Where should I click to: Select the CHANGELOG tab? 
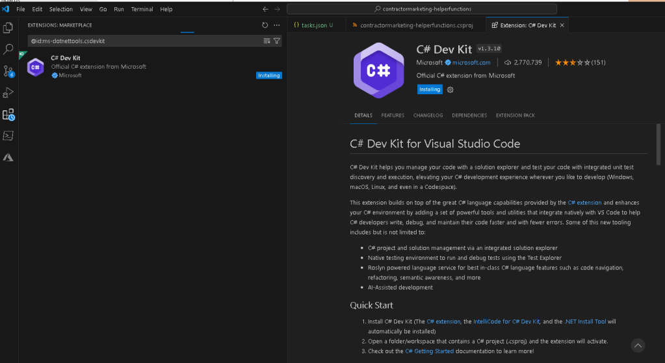click(x=428, y=115)
